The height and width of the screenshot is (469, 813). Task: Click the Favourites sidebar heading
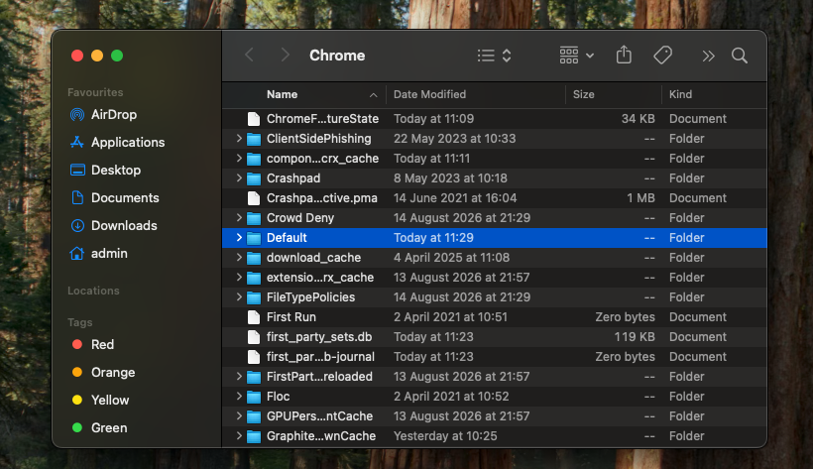(95, 92)
